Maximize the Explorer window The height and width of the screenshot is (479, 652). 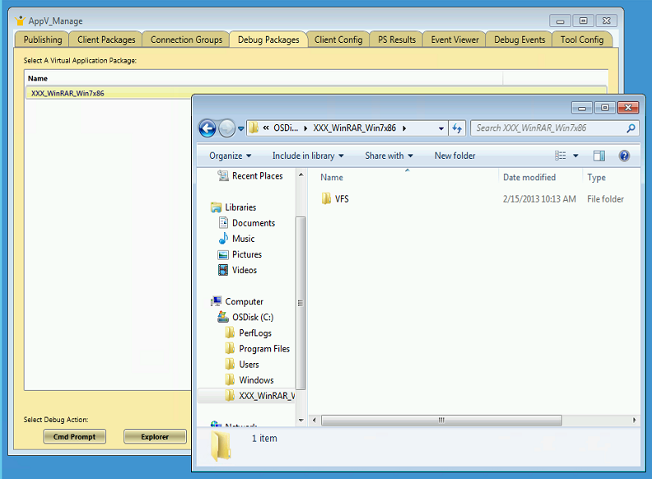605,108
